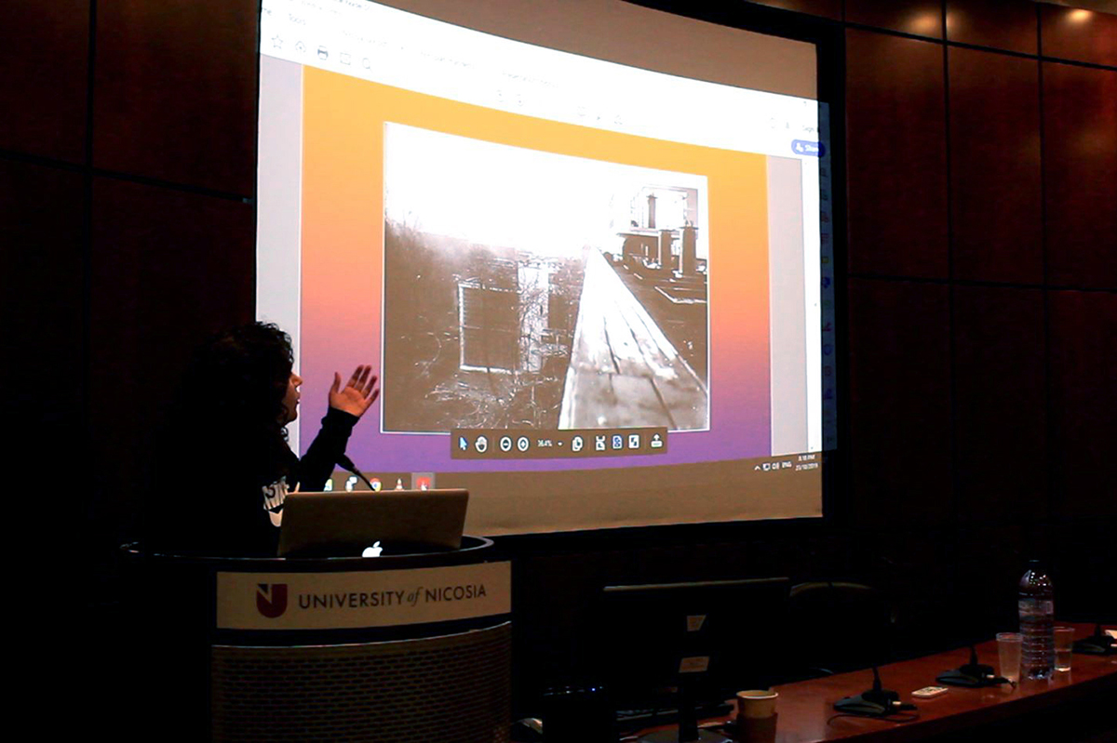Click the page display copy icon
The image size is (1117, 743).
pyautogui.click(x=577, y=444)
